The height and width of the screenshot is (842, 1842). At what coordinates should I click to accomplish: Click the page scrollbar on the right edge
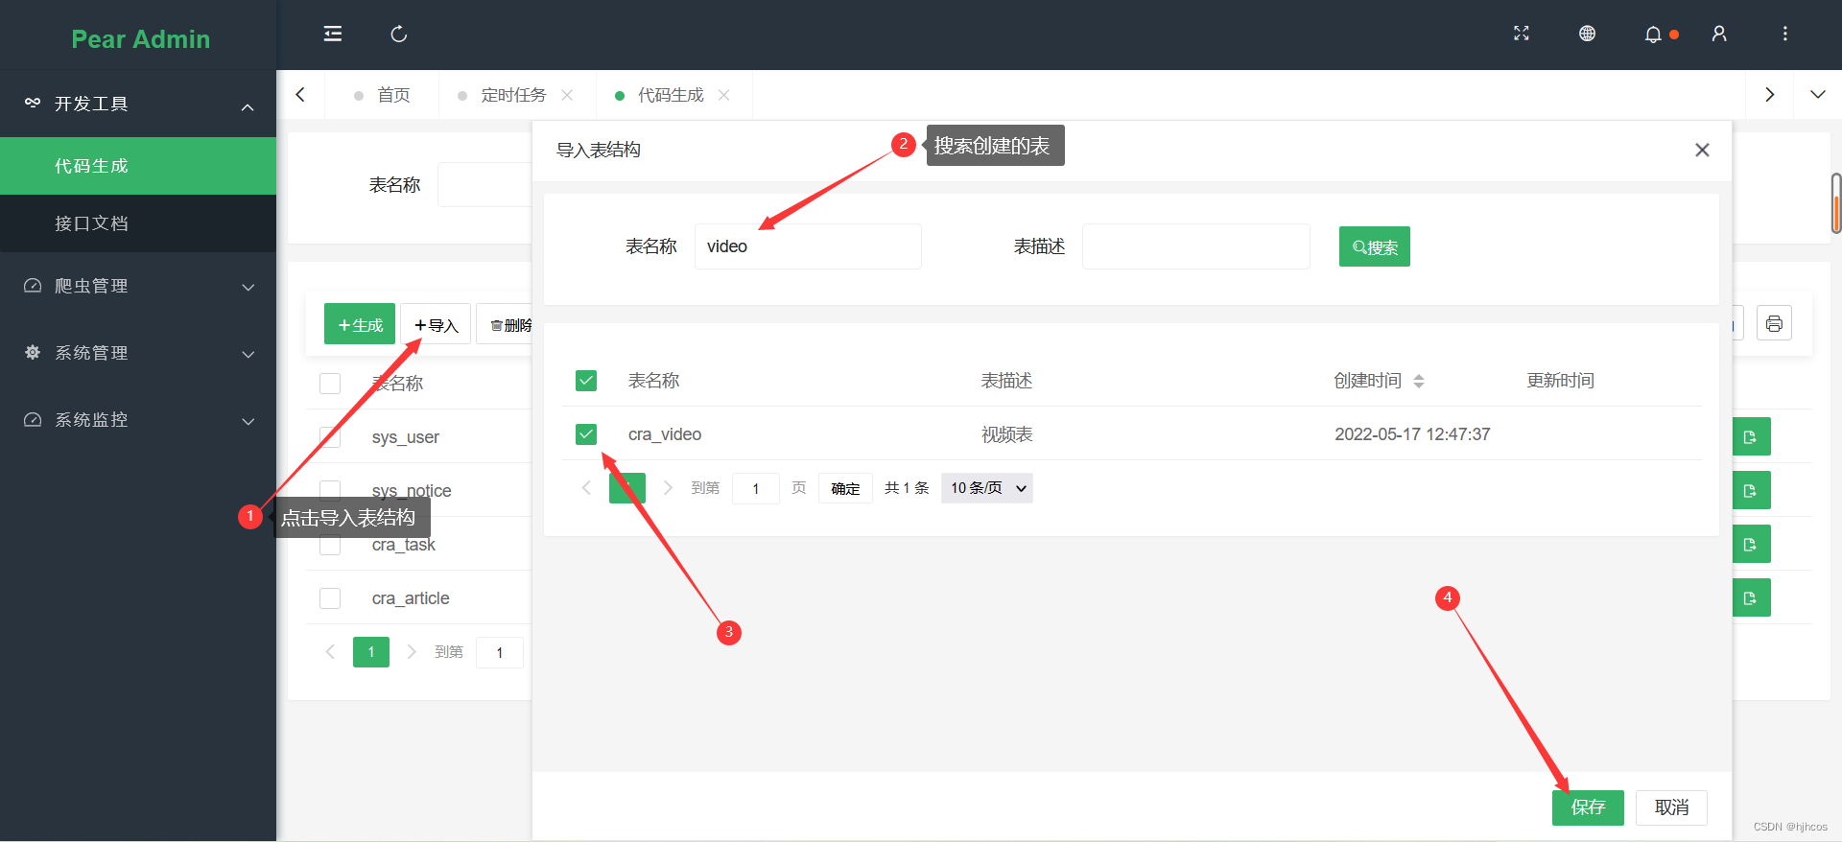click(1836, 203)
